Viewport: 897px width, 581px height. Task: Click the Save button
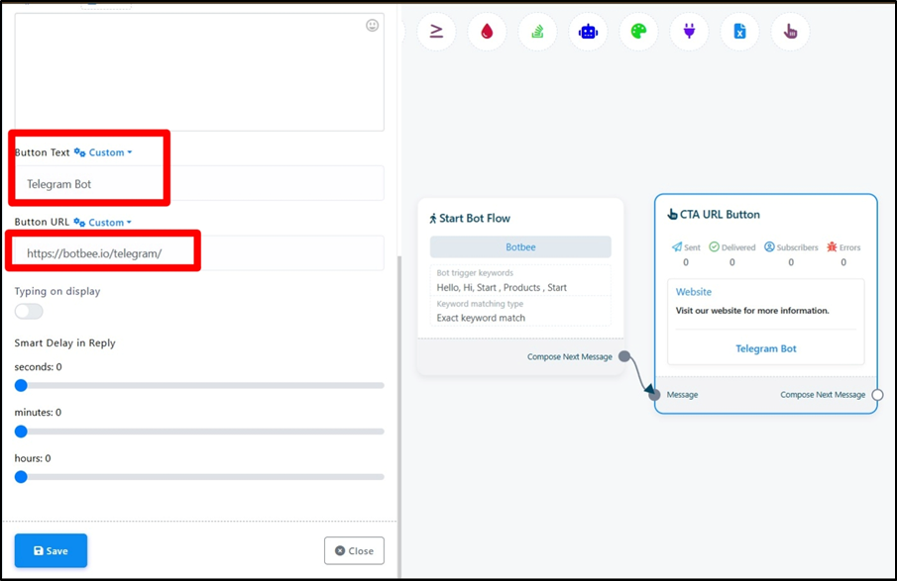51,550
